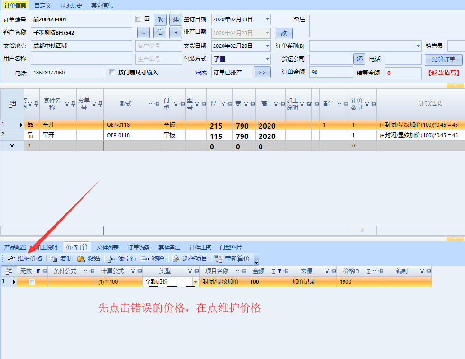Expand the 包装方式 dropdown showing 子墨

(268, 59)
